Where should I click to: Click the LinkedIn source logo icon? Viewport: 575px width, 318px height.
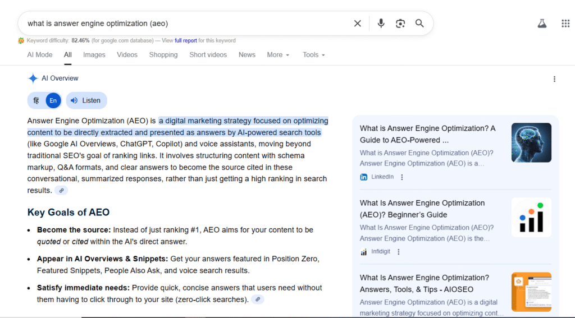(x=363, y=177)
